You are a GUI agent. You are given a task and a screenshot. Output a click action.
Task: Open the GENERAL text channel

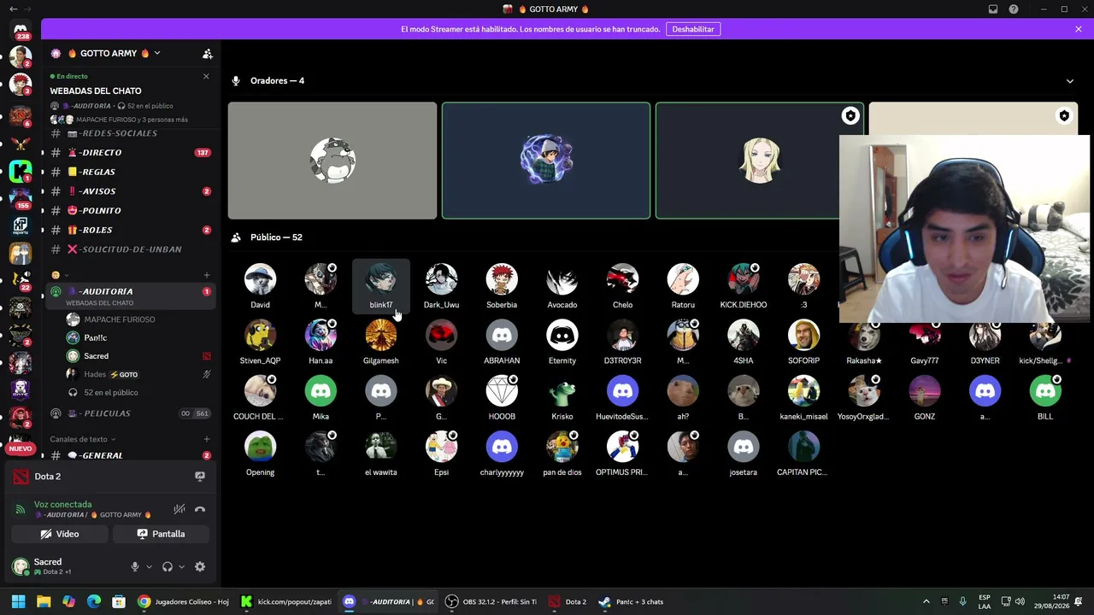tap(131, 455)
